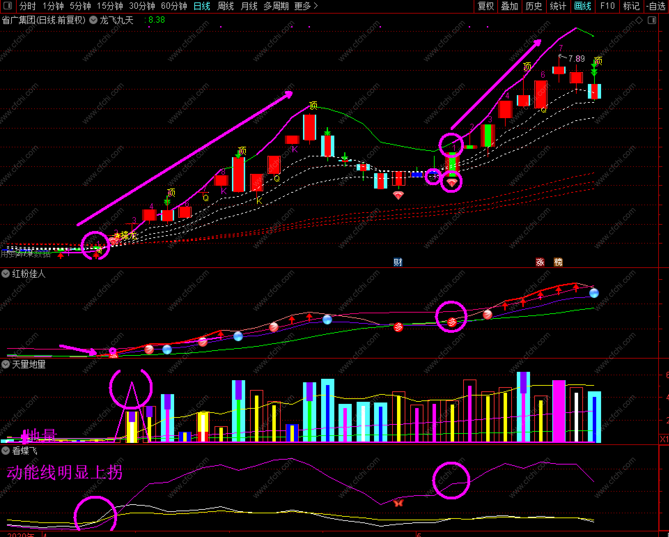Click the F10 company info button
The height and width of the screenshot is (537, 669).
pos(607,6)
